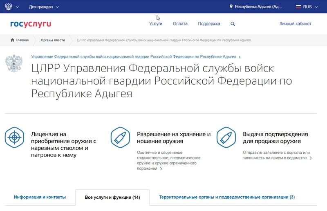Click the search magnifier icon

(x=233, y=24)
